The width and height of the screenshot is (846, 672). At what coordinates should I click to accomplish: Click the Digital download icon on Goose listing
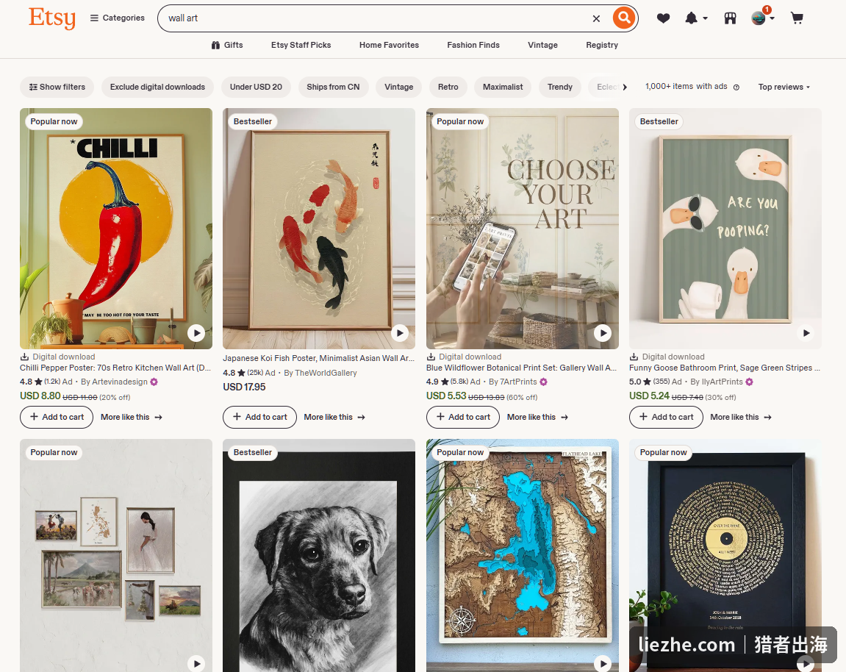pyautogui.click(x=634, y=357)
